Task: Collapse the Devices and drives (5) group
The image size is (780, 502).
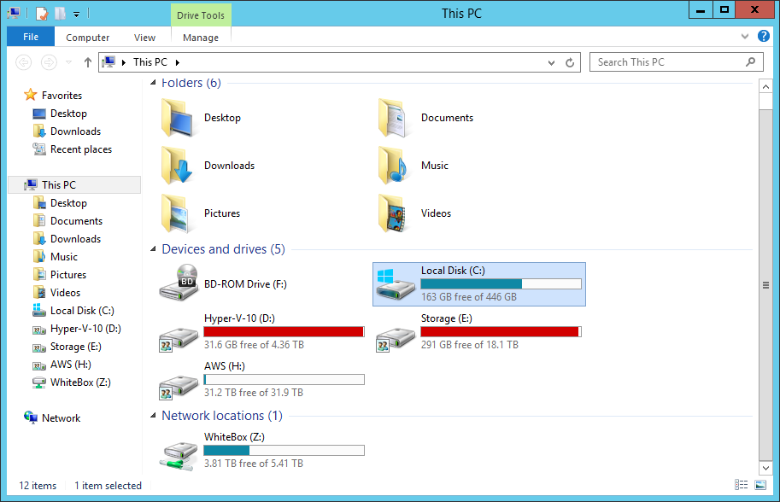Action: [x=153, y=249]
